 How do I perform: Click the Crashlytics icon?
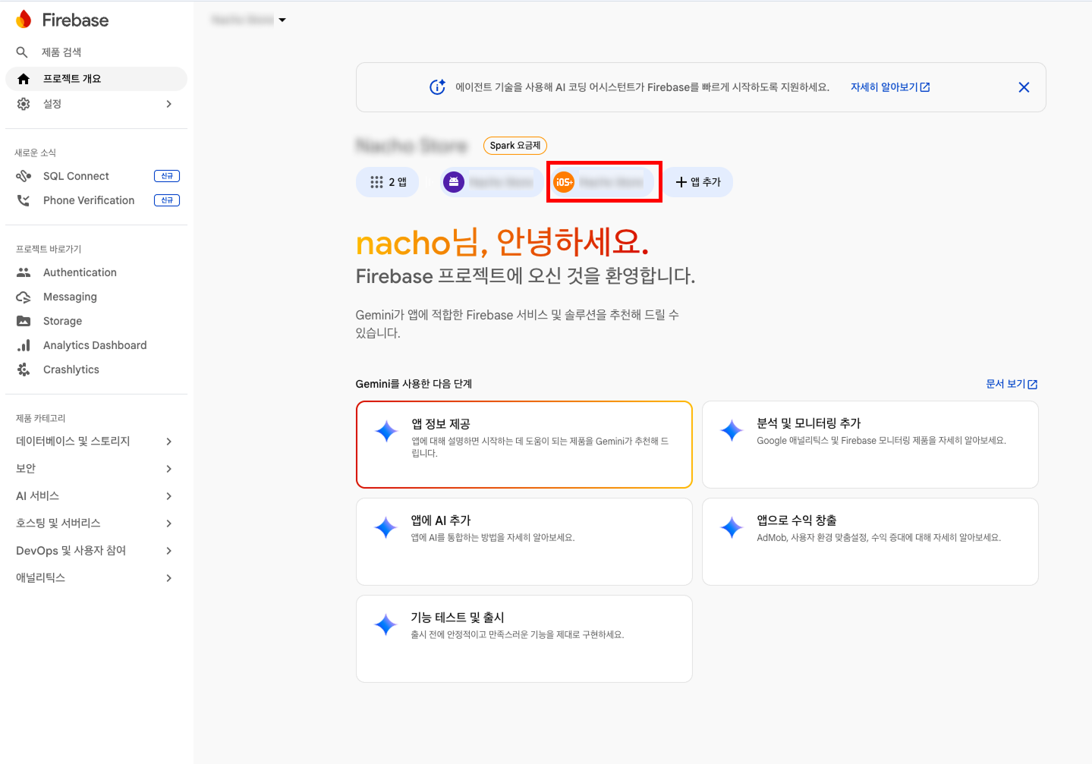(24, 369)
